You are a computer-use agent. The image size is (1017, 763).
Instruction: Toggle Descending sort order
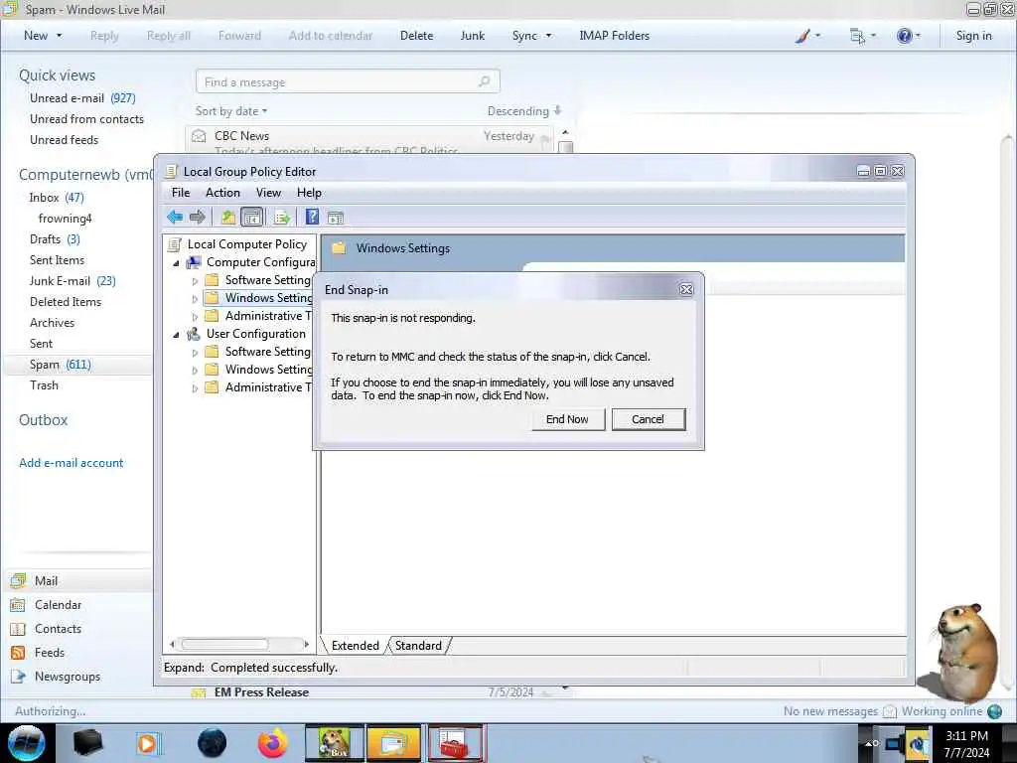pos(524,111)
